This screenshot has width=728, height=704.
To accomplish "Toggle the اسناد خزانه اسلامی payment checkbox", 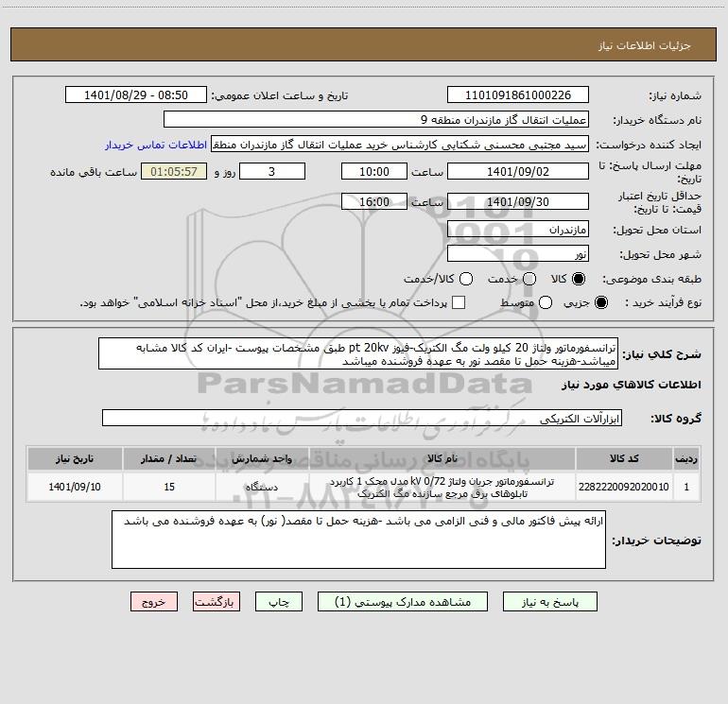I will point(459,302).
